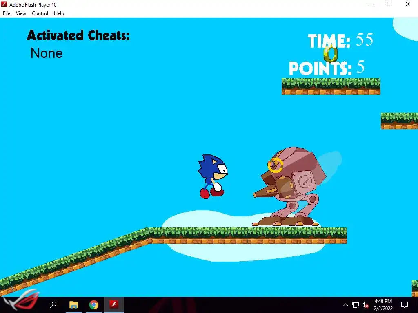Screen dimensions: 418x313
Task: Click the time value 55
Action: (365, 40)
